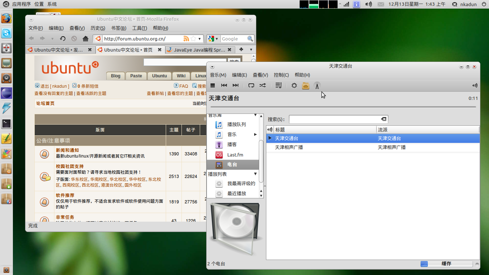
Task: Click Firefox forward button
Action: pyautogui.click(x=42, y=39)
